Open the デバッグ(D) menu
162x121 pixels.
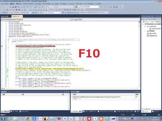click(46, 4)
